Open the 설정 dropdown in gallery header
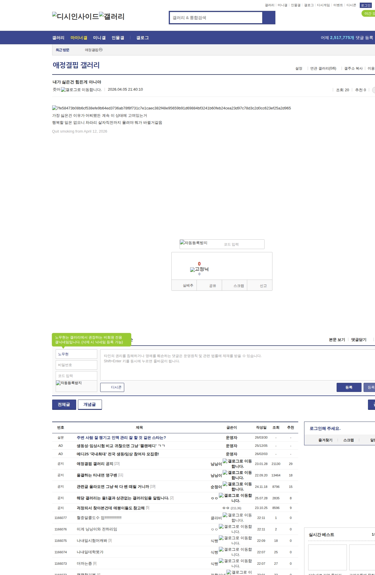 (299, 68)
